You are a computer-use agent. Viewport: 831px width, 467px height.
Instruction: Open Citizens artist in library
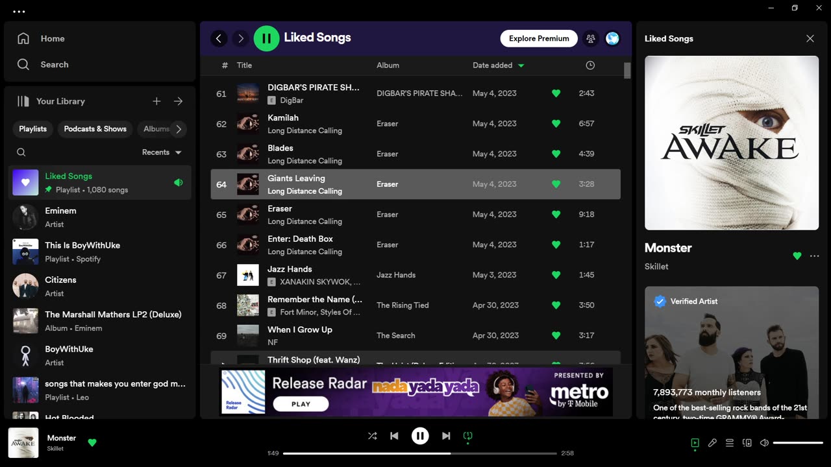click(x=100, y=286)
